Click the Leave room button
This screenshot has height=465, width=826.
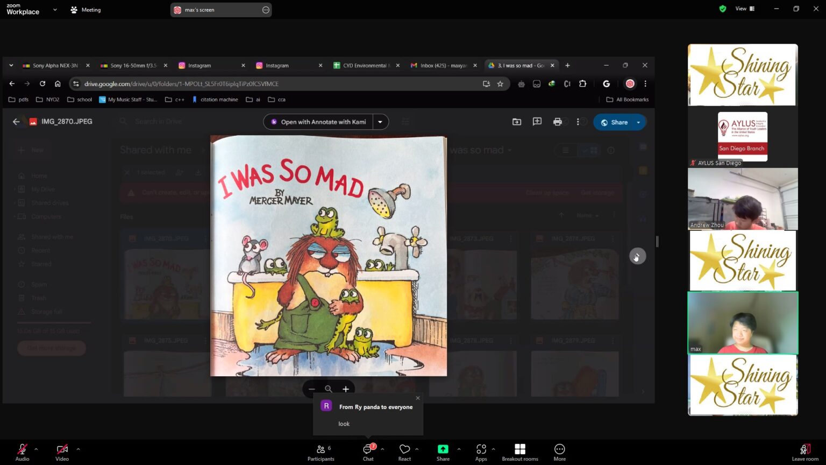click(805, 452)
